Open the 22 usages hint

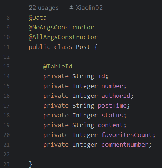click(44, 8)
